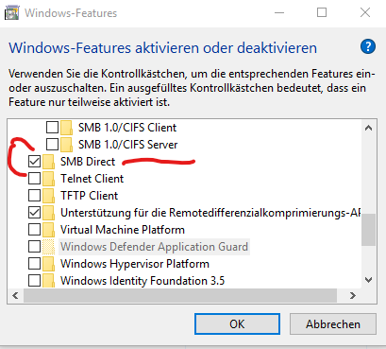Click the horizontal scroll left arrow
Image resolution: width=386 pixels, height=349 pixels.
15,295
